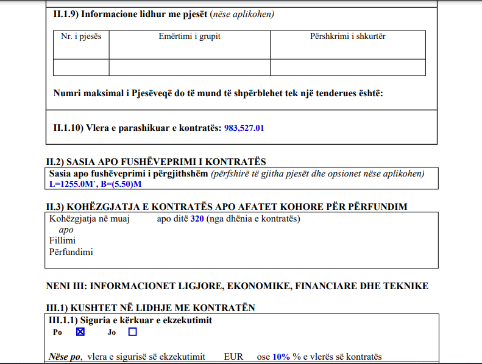482x364 pixels.
Task: Click the contract value 983,527.01
Action: point(244,128)
